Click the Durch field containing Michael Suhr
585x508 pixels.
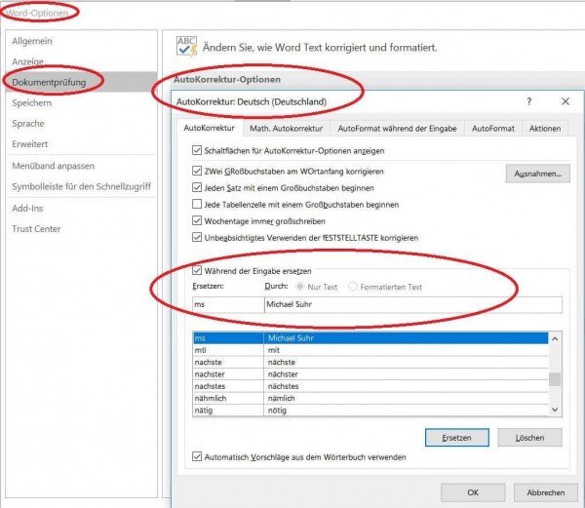point(413,305)
